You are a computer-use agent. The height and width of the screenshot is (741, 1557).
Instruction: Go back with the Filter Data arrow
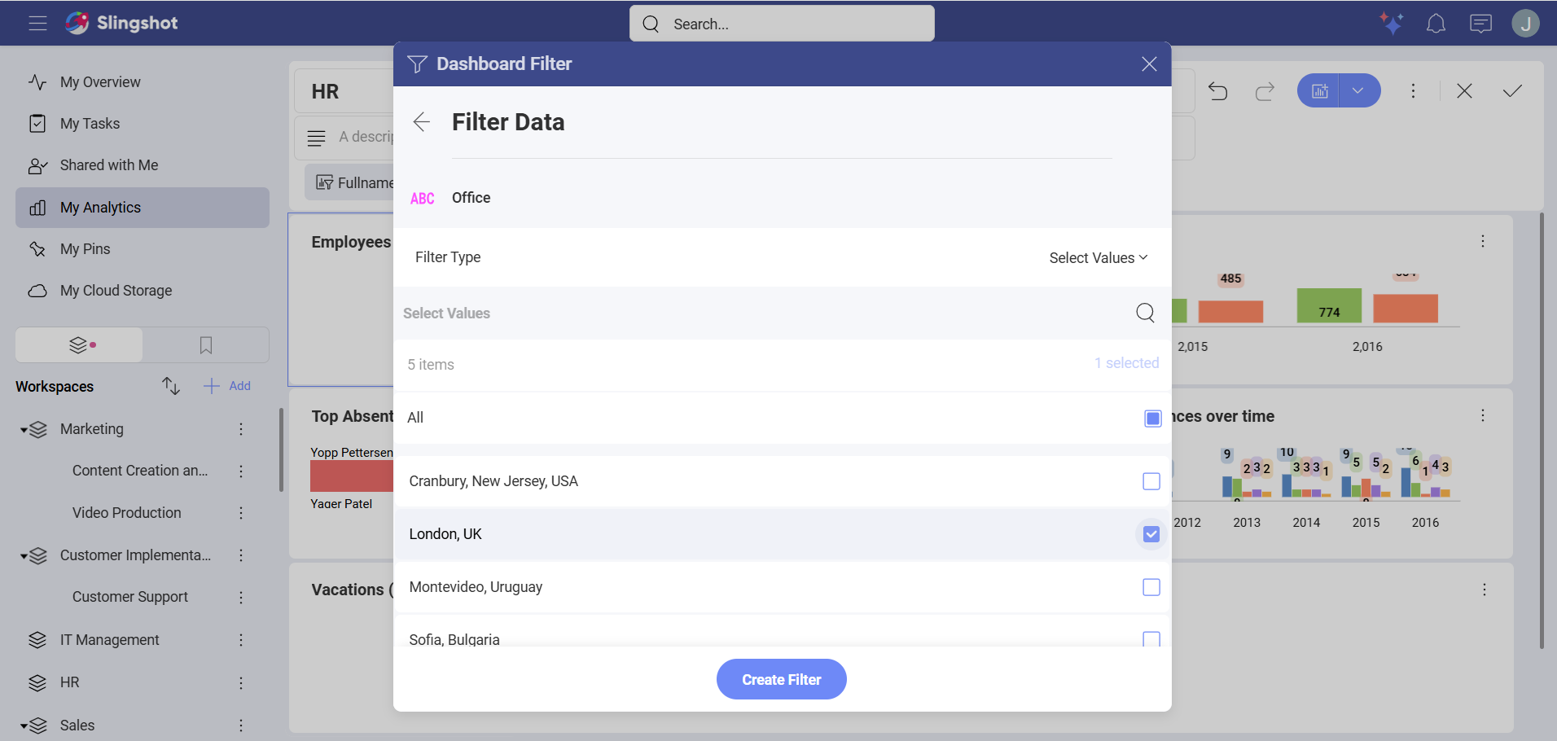pos(421,122)
